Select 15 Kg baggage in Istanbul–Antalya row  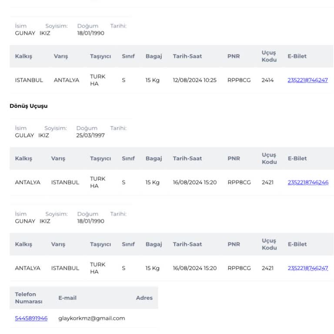point(152,80)
